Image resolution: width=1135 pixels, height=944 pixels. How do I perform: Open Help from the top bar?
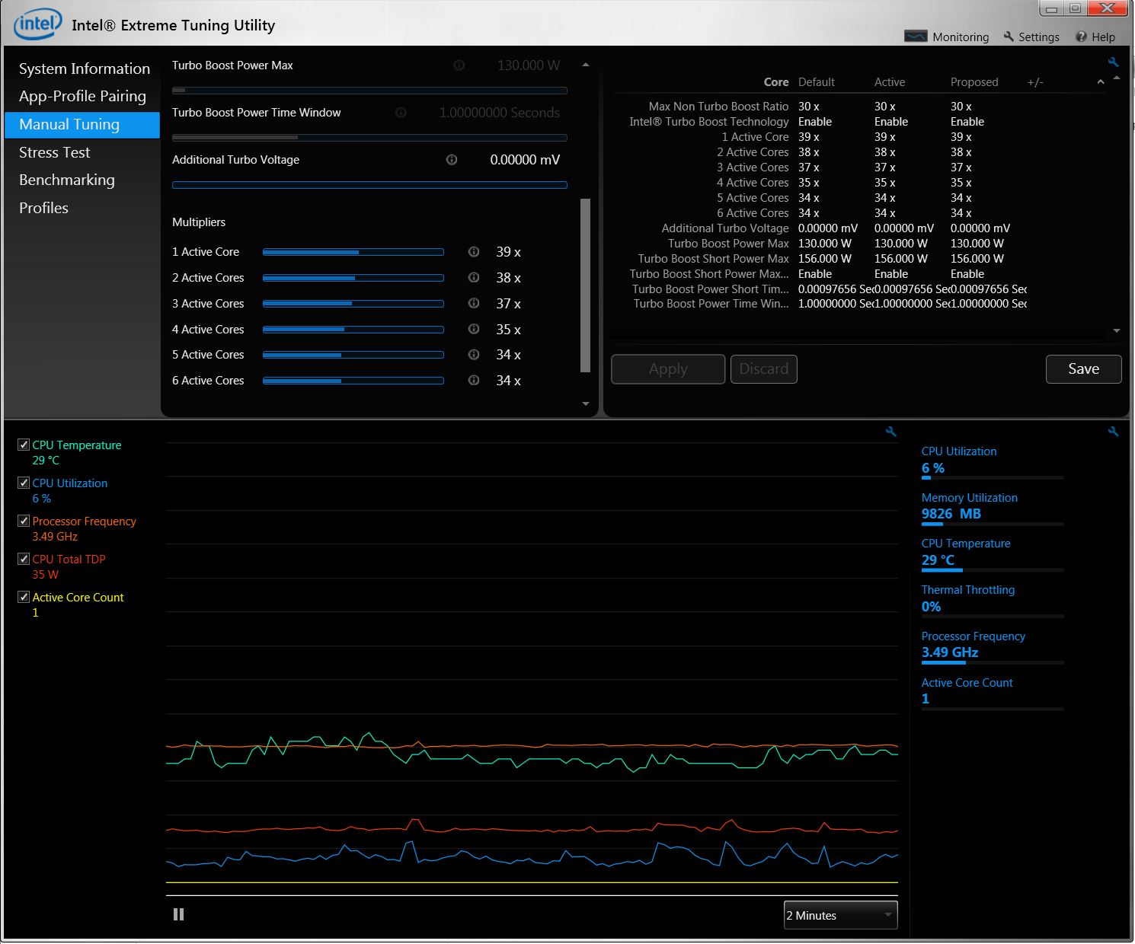click(1095, 37)
